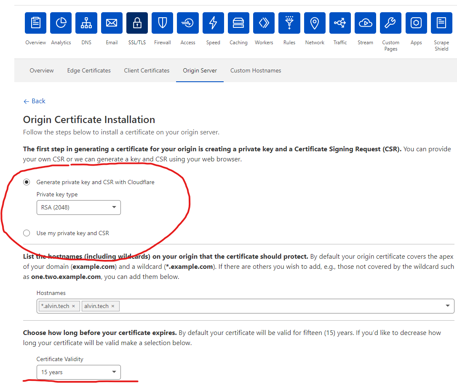
Task: Open the Analytics pie chart icon
Action: (x=61, y=23)
